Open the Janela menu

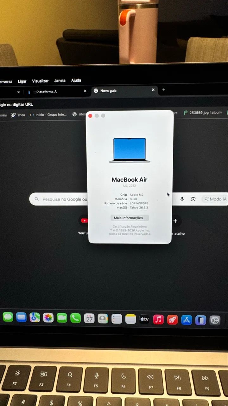click(x=60, y=81)
